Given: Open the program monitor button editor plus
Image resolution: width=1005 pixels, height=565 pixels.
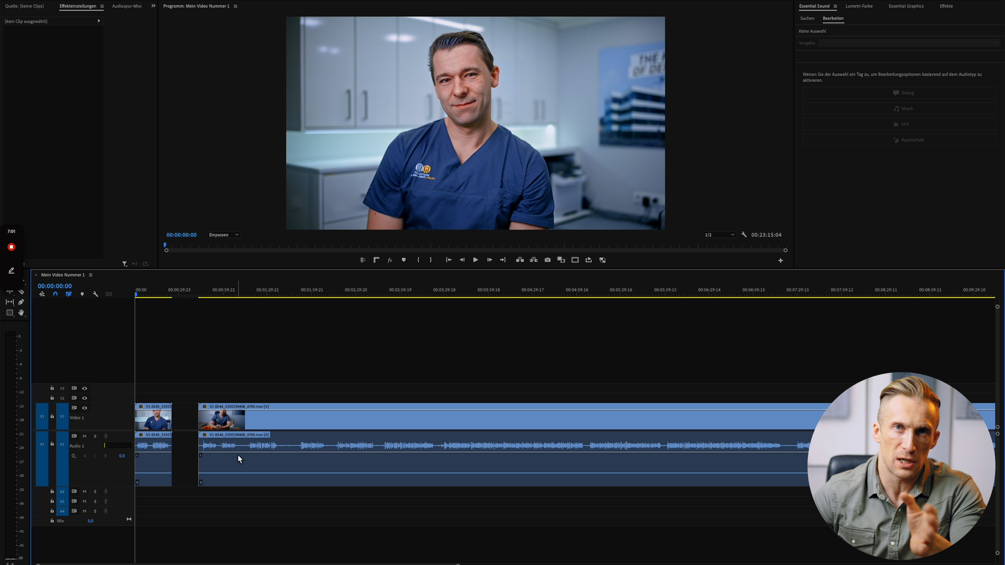Looking at the screenshot, I should click(780, 261).
